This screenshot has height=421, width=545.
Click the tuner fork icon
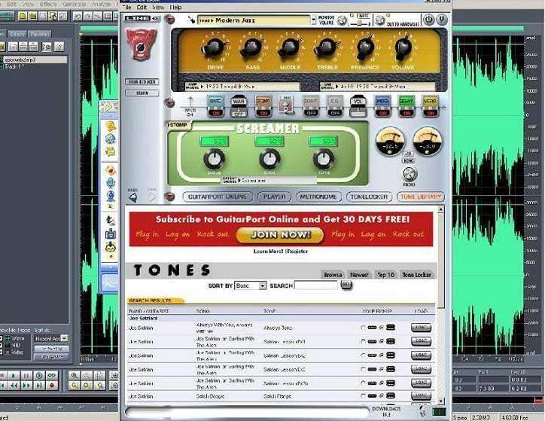click(x=442, y=20)
